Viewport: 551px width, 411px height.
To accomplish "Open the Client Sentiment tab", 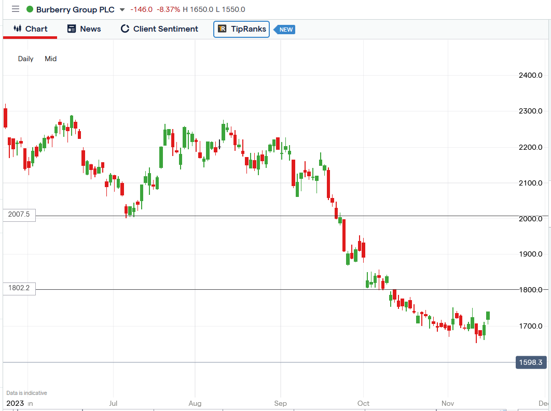I will pos(159,29).
